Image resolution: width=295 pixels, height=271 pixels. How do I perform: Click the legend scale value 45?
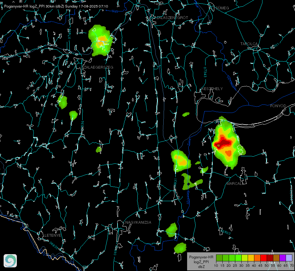(x=260, y=266)
